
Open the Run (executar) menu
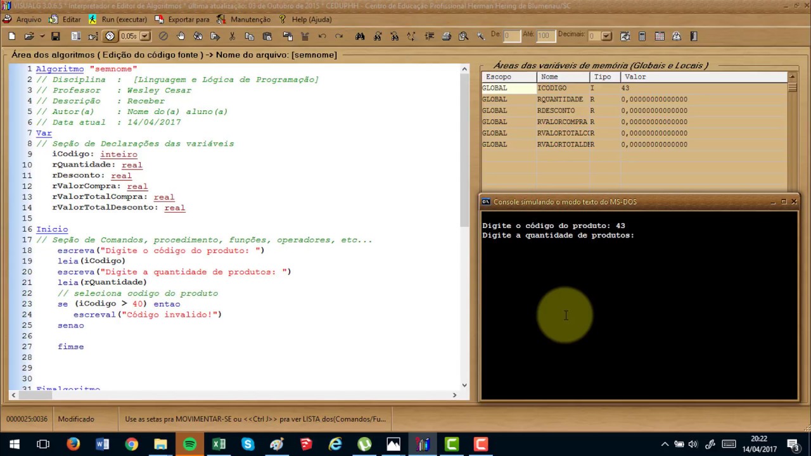click(x=118, y=20)
